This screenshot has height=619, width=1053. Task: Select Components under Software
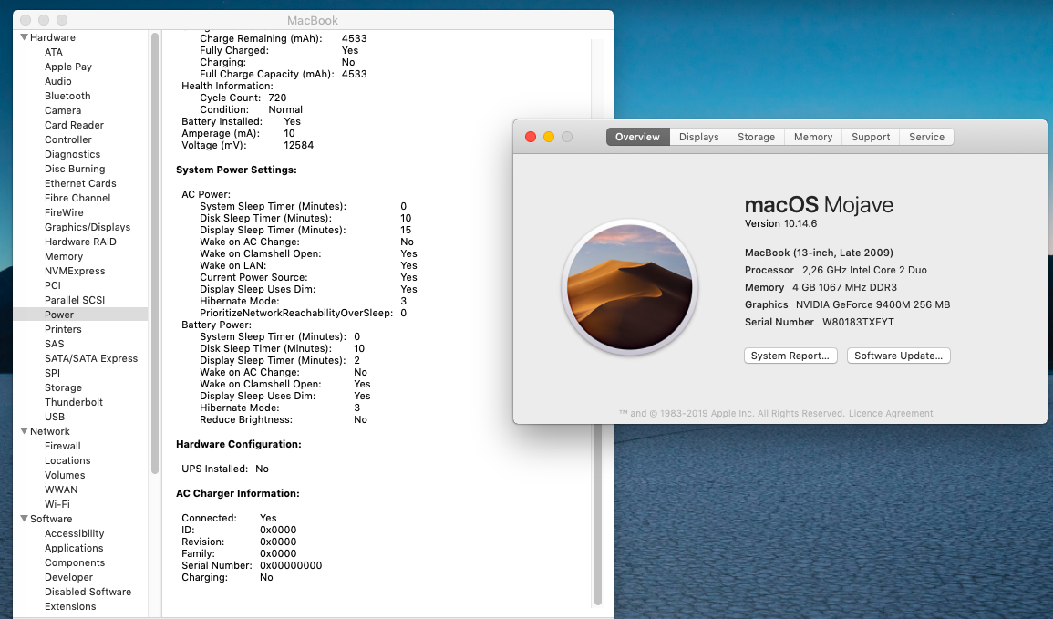coord(75,562)
